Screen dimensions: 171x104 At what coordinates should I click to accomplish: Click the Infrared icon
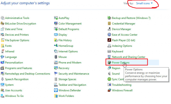2,51
